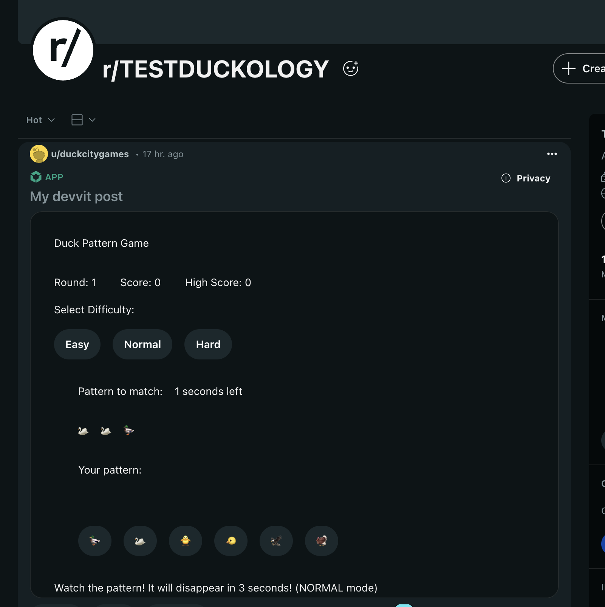Click the community status smiley icon

(351, 68)
